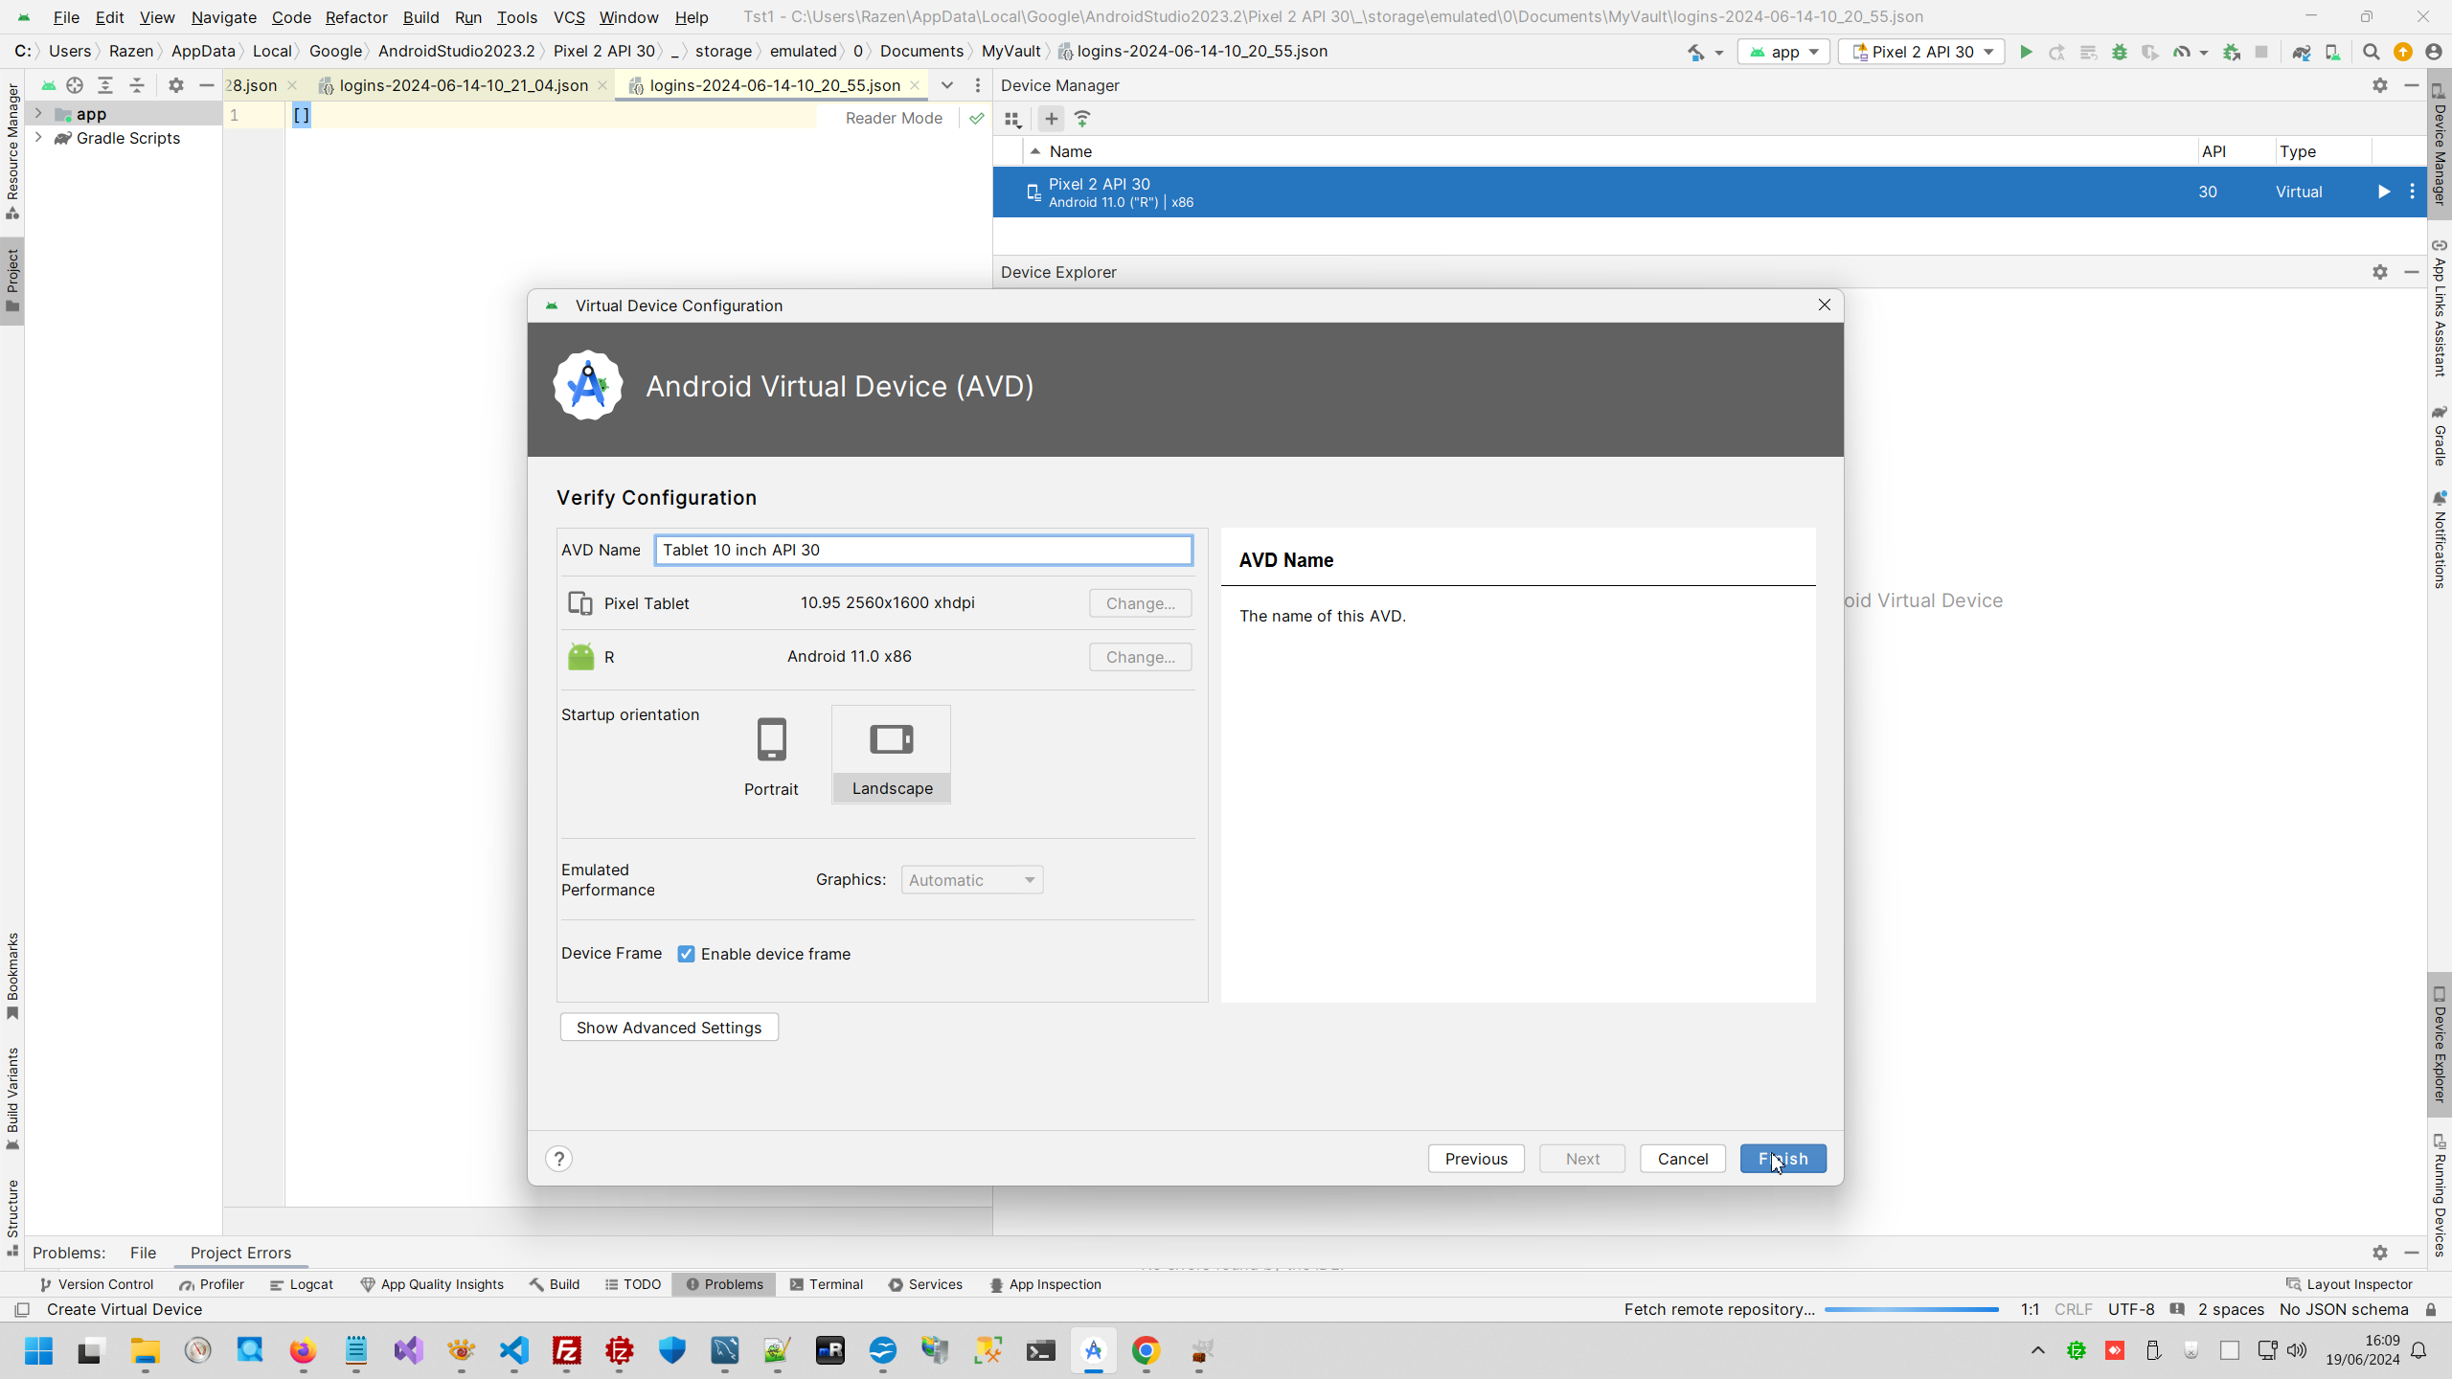Open the Pixel 2 API 30 device dropdown

click(1920, 52)
